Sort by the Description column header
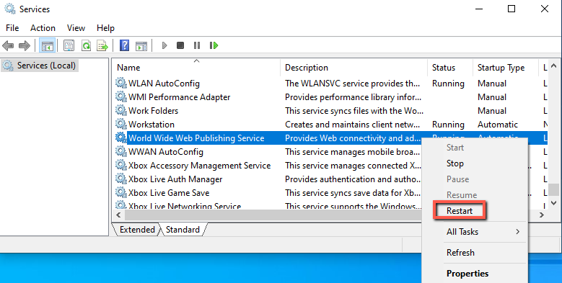 [354, 68]
